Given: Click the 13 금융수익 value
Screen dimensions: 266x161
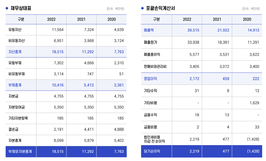Looking at the screenshot, I should click(227, 115).
